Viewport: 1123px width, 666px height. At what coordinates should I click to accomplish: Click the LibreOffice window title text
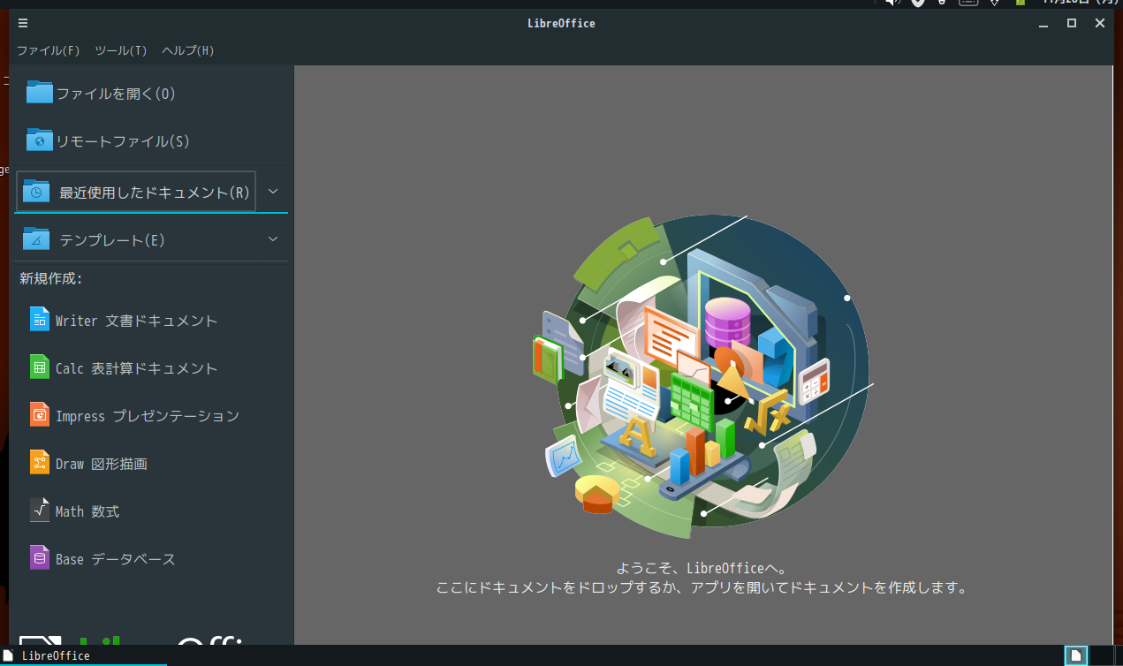[561, 23]
